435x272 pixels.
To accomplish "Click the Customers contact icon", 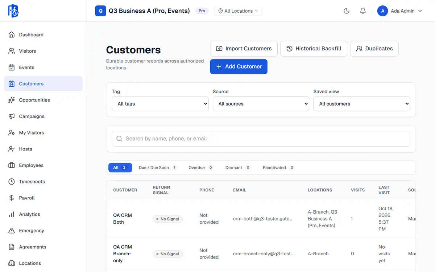I will 12,84.
